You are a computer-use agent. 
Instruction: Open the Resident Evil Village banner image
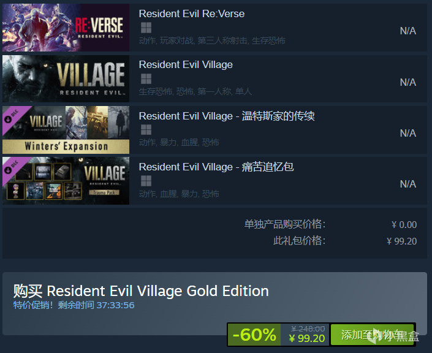tap(66, 79)
